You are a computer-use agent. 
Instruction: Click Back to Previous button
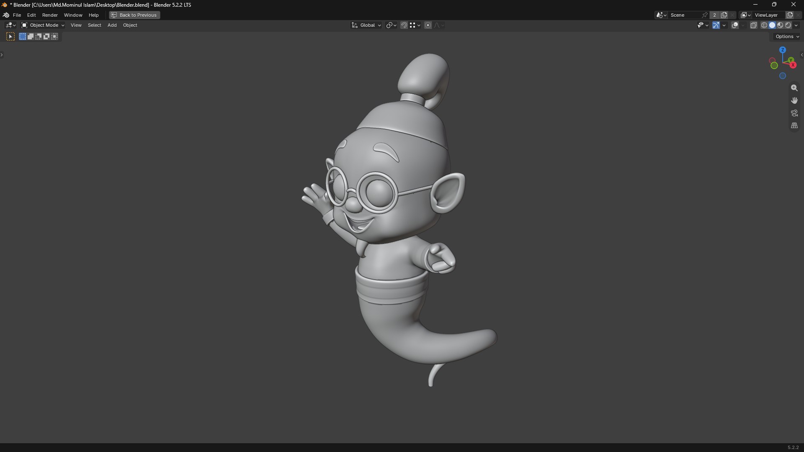click(134, 15)
